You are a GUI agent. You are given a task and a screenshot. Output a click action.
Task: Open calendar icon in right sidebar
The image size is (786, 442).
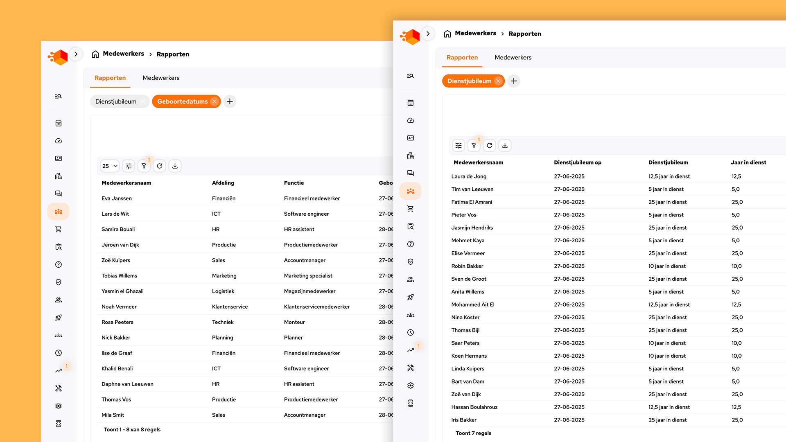click(410, 103)
